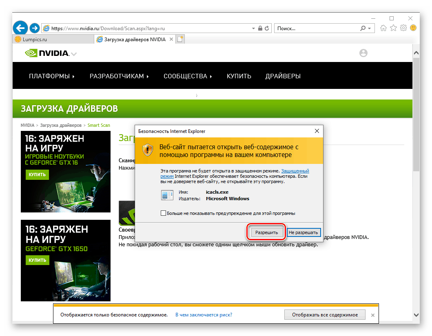Expand the chevron next to the NVIDIA logo

(74, 54)
